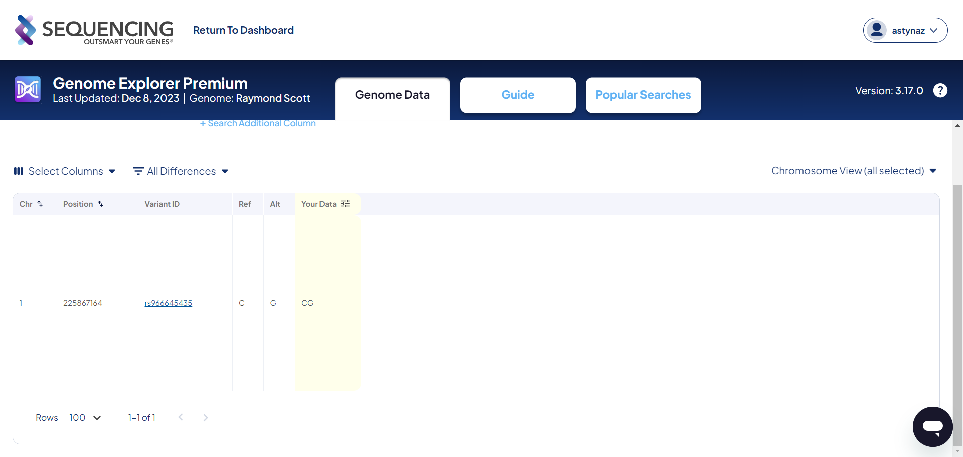
Task: Click the scrollbar down arrow
Action: tap(957, 451)
